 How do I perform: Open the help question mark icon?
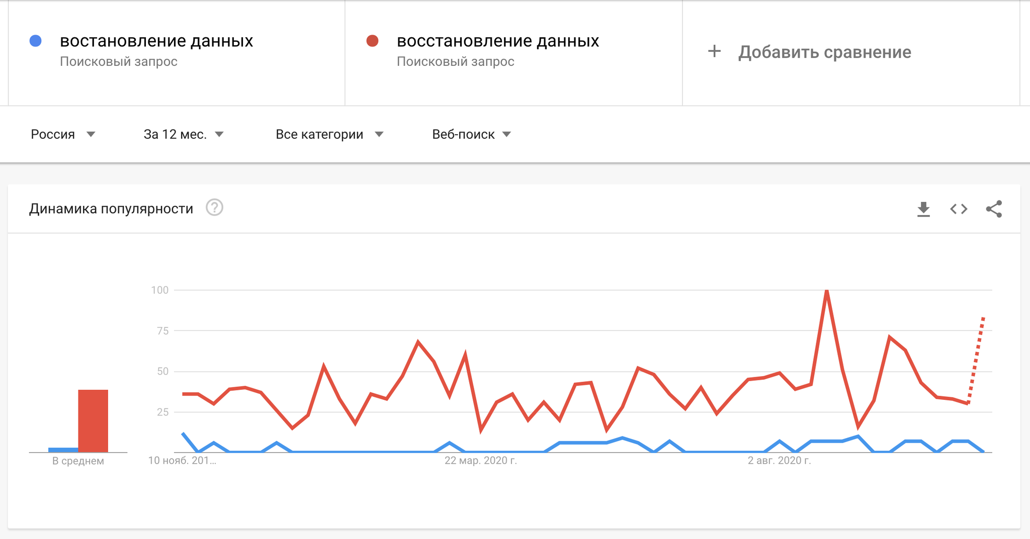(215, 207)
